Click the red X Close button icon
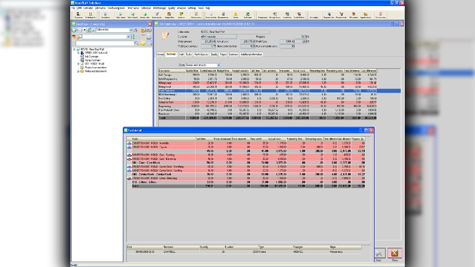The width and height of the screenshot is (475, 267). [395, 253]
